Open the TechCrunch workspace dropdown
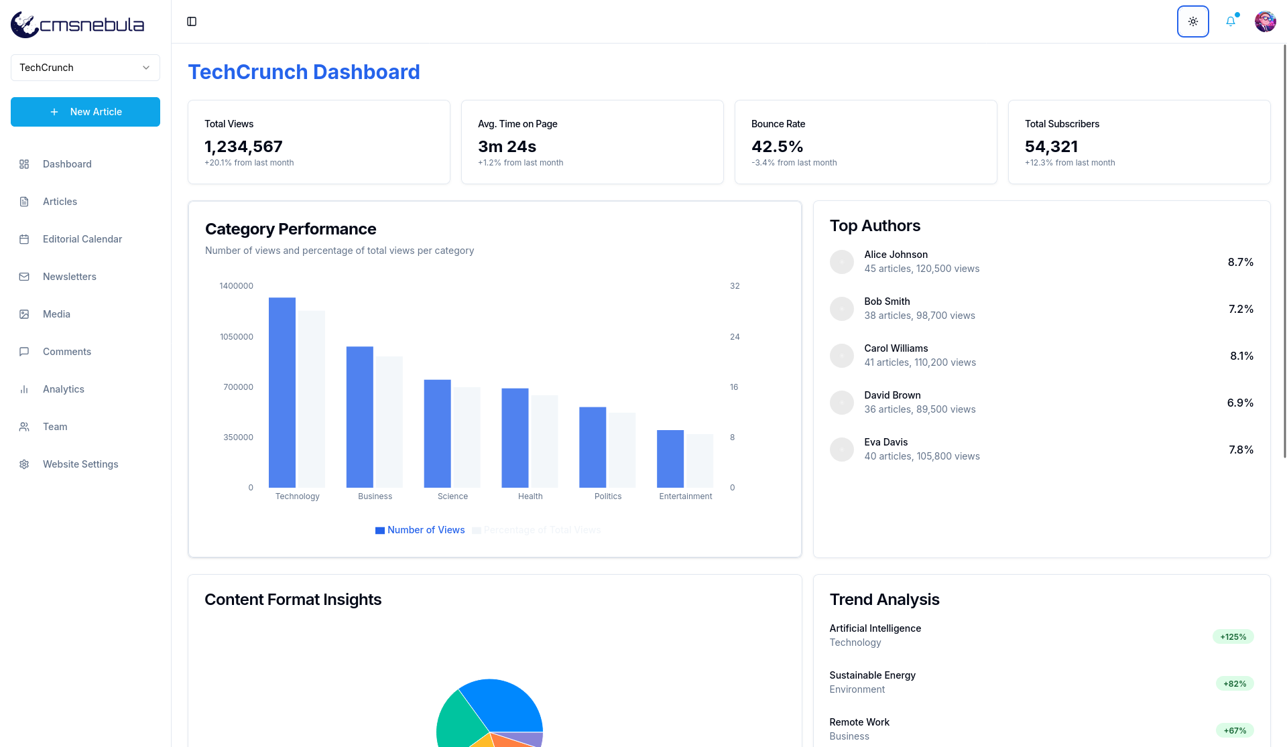 [x=85, y=68]
